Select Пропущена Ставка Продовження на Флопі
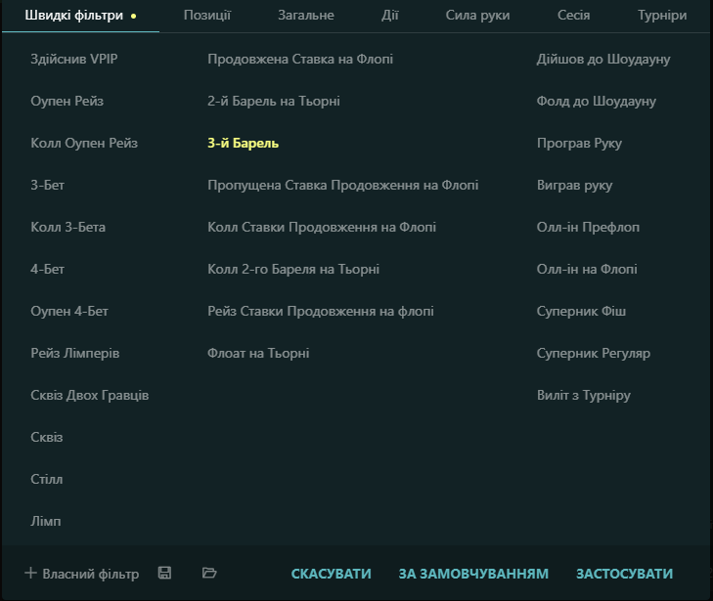713x601 pixels. 343,185
